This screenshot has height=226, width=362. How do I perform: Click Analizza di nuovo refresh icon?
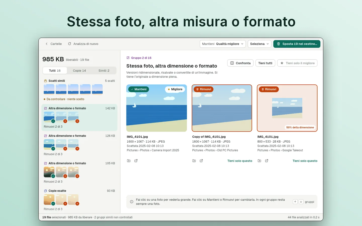(x=70, y=44)
